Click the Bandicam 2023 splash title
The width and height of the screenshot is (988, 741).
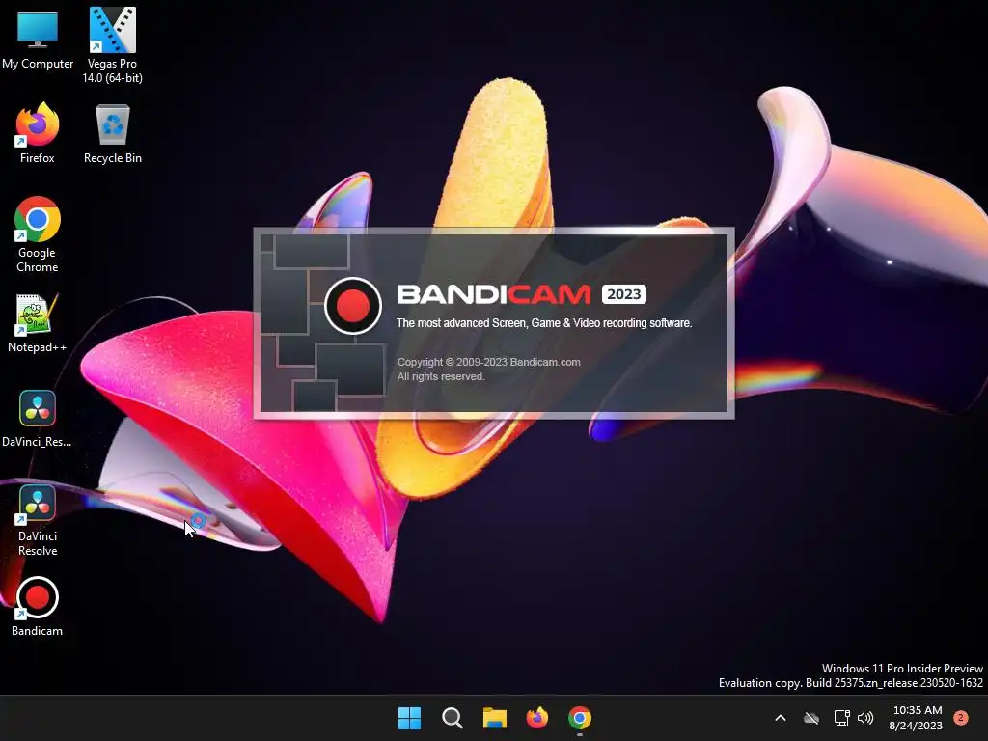[522, 294]
